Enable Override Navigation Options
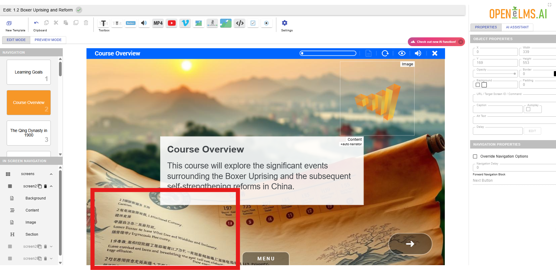Viewport: 556px width, 270px height. (x=475, y=156)
